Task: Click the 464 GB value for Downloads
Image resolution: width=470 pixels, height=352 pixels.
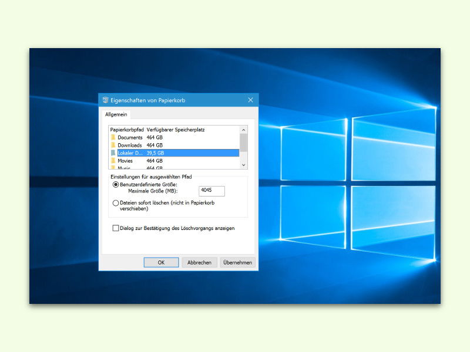Action: coord(155,145)
